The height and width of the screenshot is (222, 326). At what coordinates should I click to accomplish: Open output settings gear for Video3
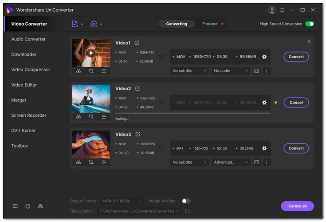pos(264,148)
